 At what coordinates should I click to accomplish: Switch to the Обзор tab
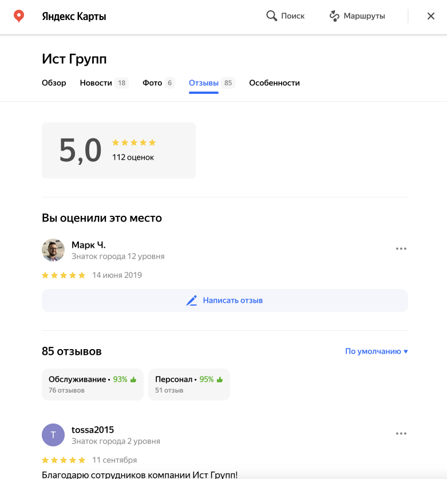54,83
